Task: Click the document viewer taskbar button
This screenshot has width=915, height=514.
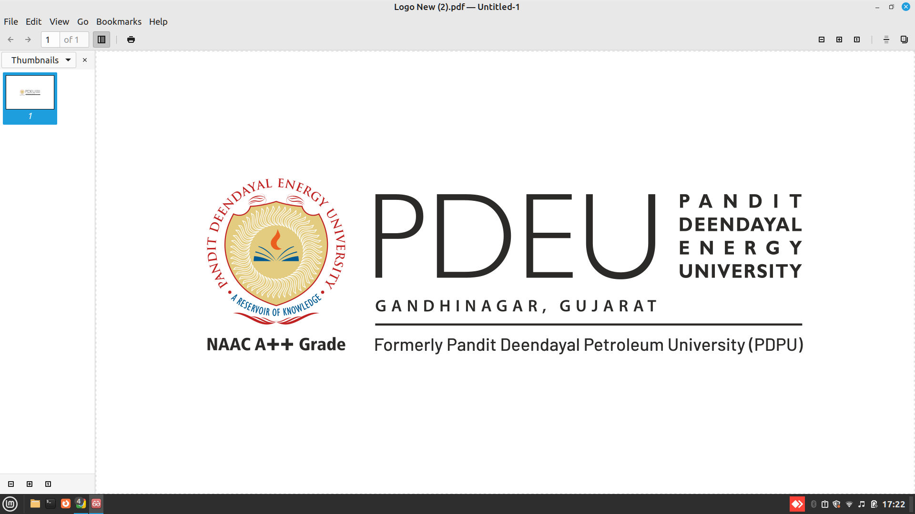Action: (96, 504)
